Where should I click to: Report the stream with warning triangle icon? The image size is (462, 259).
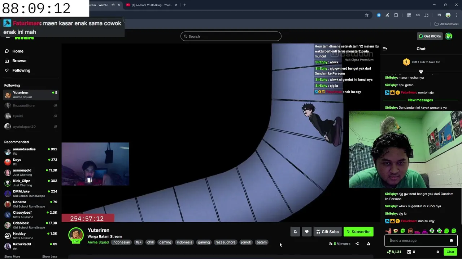tap(369, 244)
